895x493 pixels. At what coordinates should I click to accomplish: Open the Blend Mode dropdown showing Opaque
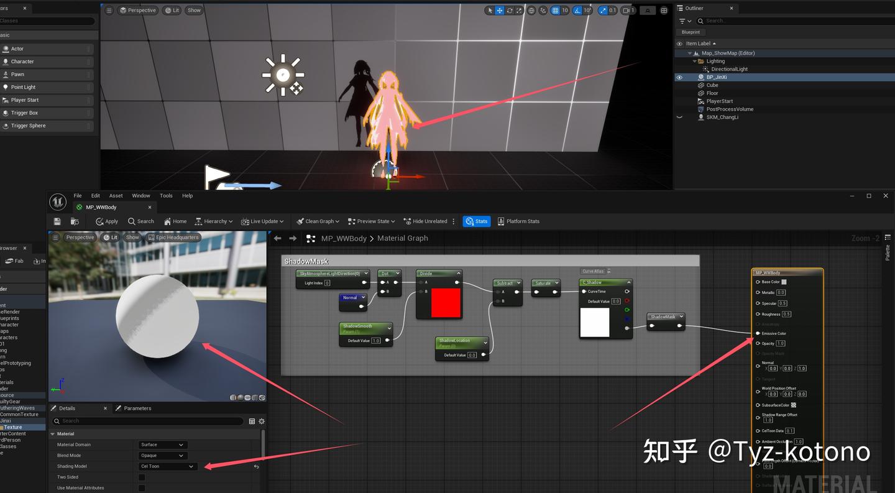pos(162,456)
